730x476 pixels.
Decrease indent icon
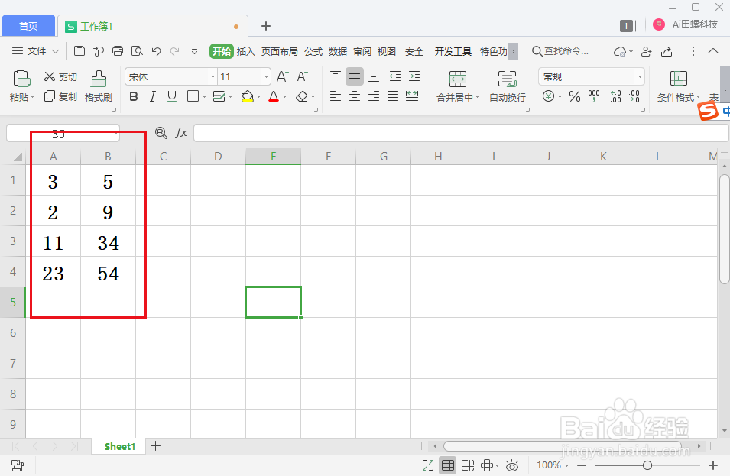coord(394,76)
